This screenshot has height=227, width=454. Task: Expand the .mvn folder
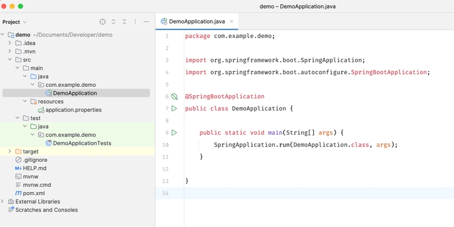click(x=10, y=52)
